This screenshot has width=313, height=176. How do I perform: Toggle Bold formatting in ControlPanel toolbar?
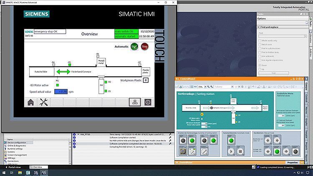pyautogui.click(x=242, y=87)
